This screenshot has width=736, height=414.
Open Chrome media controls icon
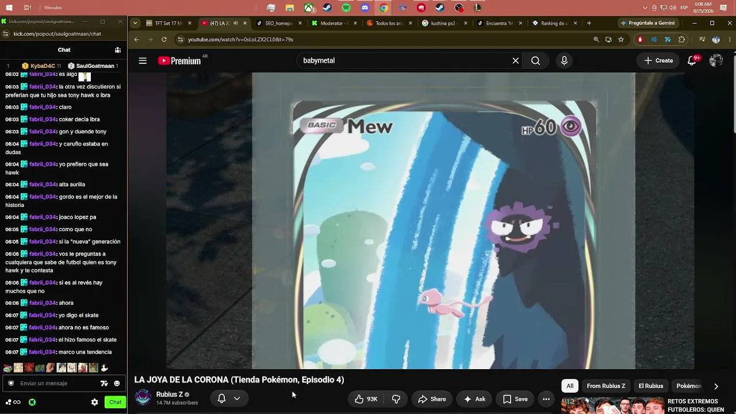point(702,40)
